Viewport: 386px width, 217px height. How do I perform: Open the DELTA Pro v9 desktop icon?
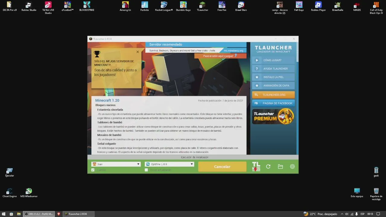(10, 7)
